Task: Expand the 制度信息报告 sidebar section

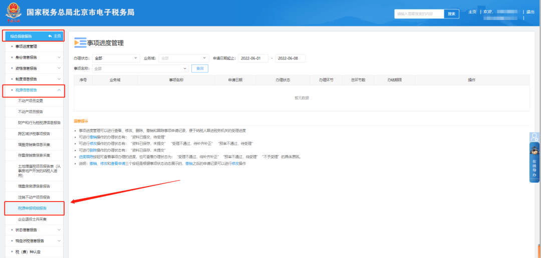Action: click(59, 79)
